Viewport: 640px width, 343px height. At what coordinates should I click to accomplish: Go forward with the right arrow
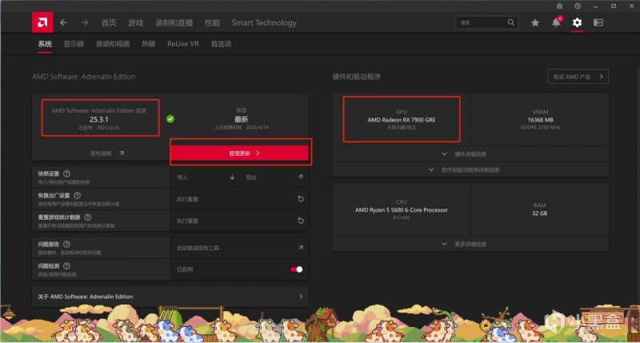(85, 23)
